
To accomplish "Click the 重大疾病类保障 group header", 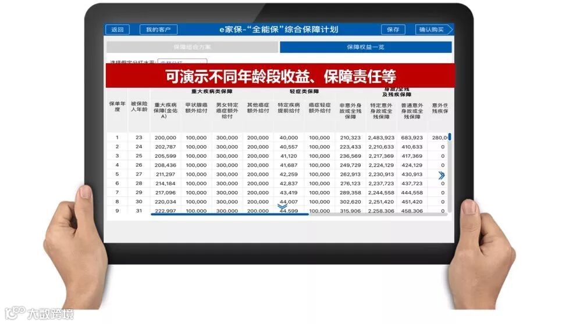I will point(211,92).
